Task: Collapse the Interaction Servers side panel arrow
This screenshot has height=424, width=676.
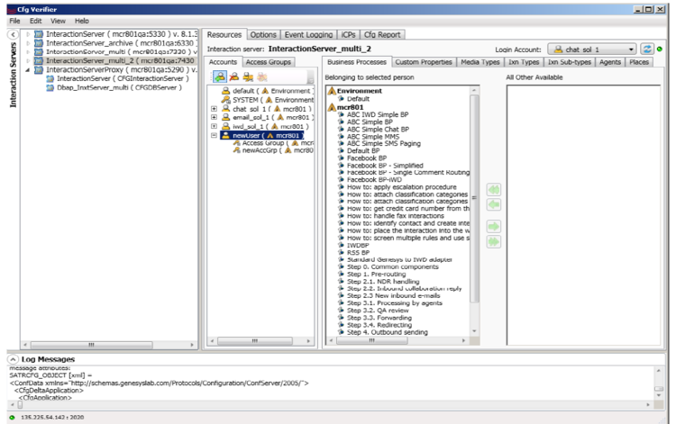Action: pyautogui.click(x=13, y=34)
